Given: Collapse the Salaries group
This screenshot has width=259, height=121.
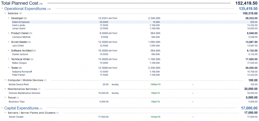Looking at the screenshot, I should click(5, 13).
